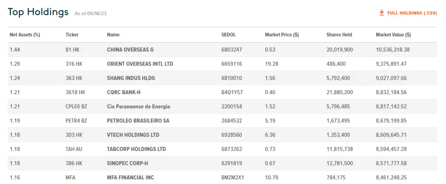The height and width of the screenshot is (184, 446).
Task: Click market value 9,375,891.47
Action: 392,64
